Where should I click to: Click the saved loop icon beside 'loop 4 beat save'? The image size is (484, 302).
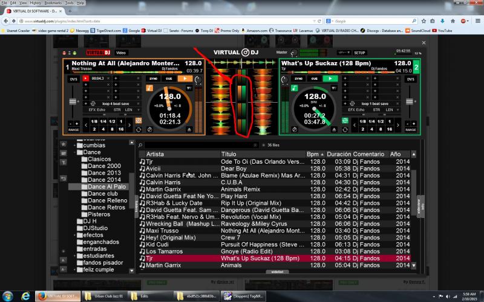click(93, 103)
